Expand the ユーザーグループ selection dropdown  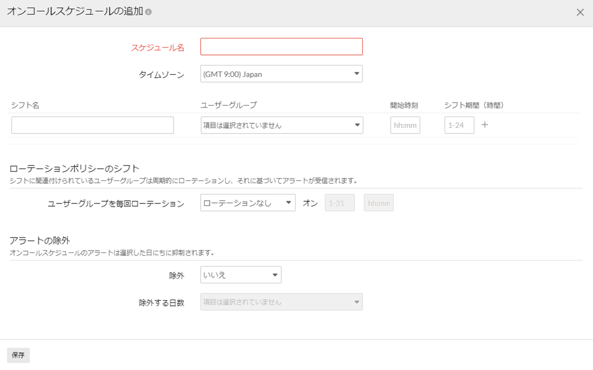(x=282, y=125)
